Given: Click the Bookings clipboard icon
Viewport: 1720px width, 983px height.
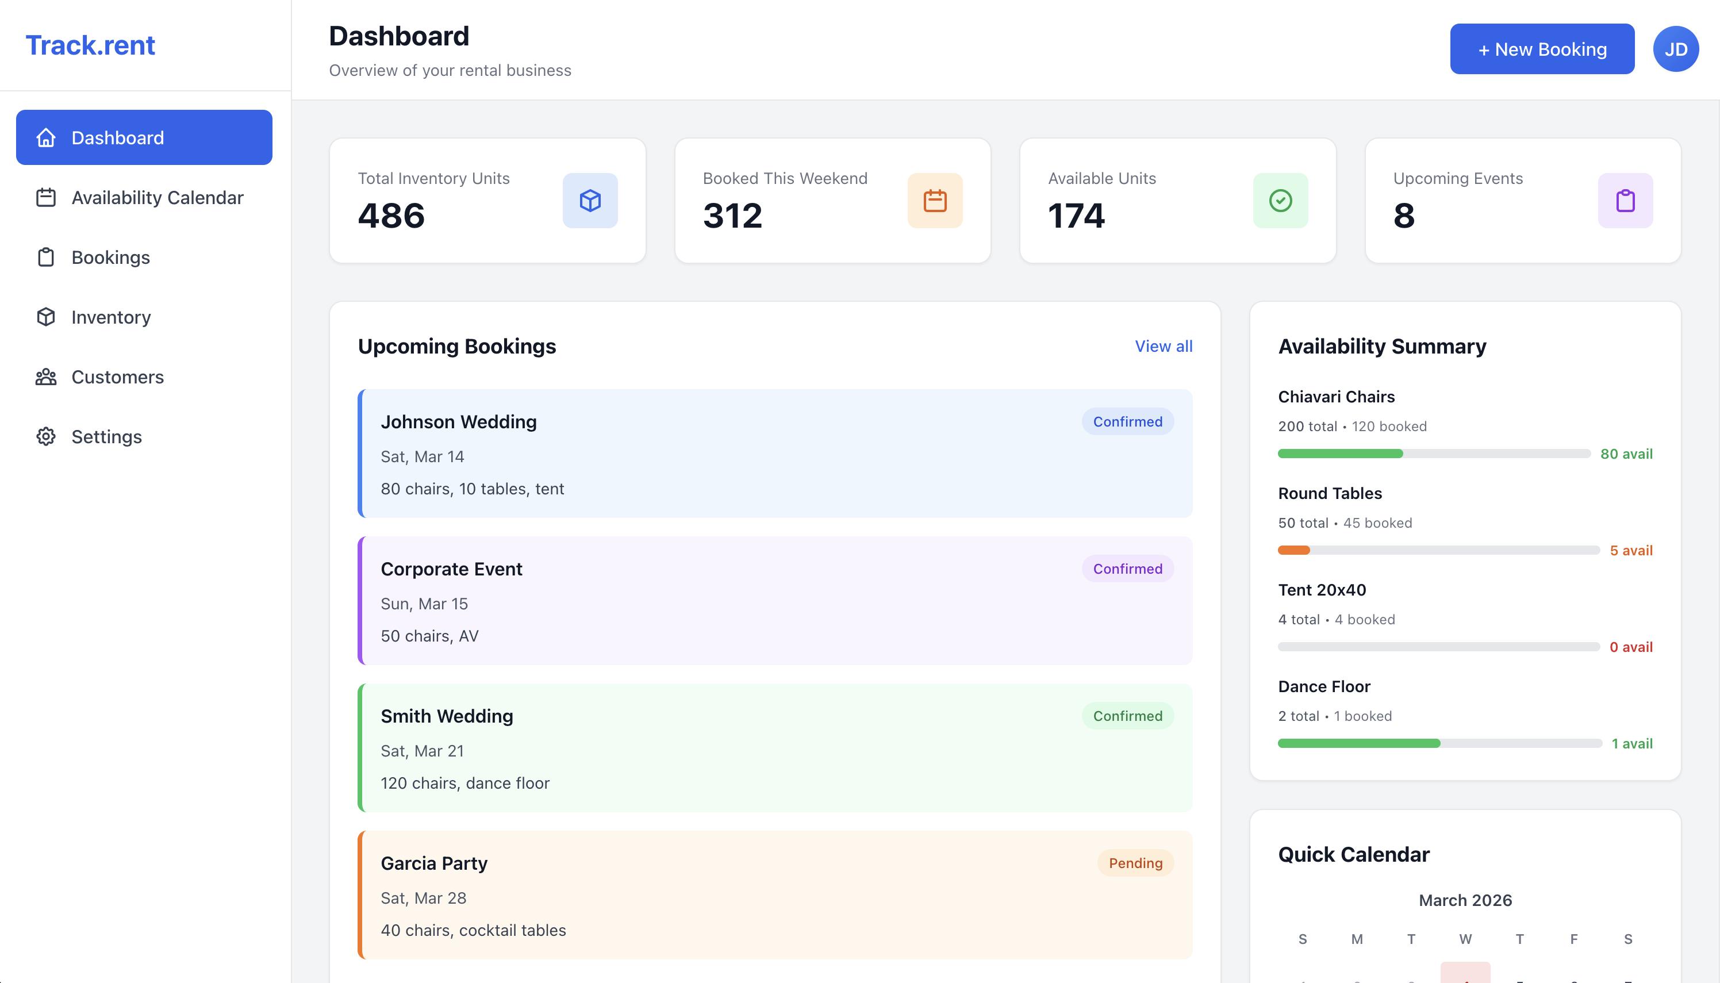Looking at the screenshot, I should 45,257.
